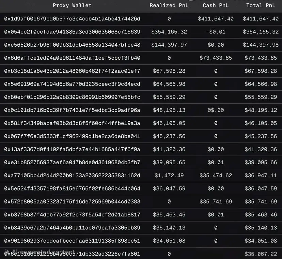Click wallet address starting with 0x5e691969
Image resolution: width=282 pixels, height=259 pixels.
coord(72,84)
